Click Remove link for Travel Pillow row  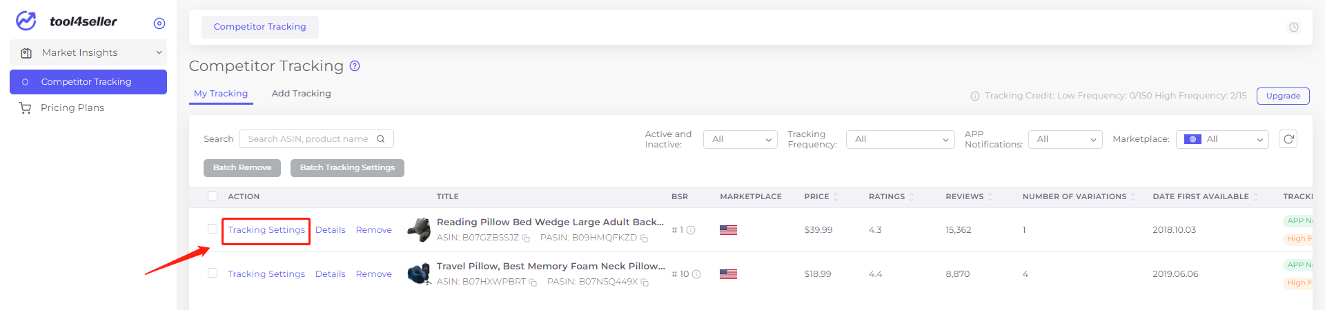tap(374, 274)
